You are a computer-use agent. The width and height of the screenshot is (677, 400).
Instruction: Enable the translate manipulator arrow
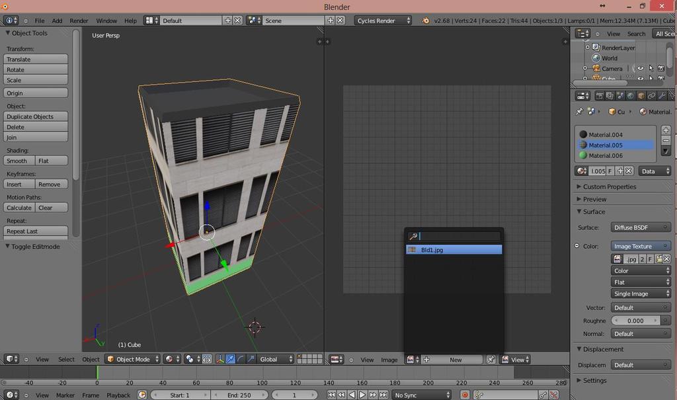point(231,359)
